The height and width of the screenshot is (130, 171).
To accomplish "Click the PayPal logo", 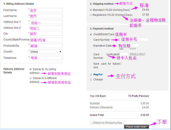I will point(98,75).
